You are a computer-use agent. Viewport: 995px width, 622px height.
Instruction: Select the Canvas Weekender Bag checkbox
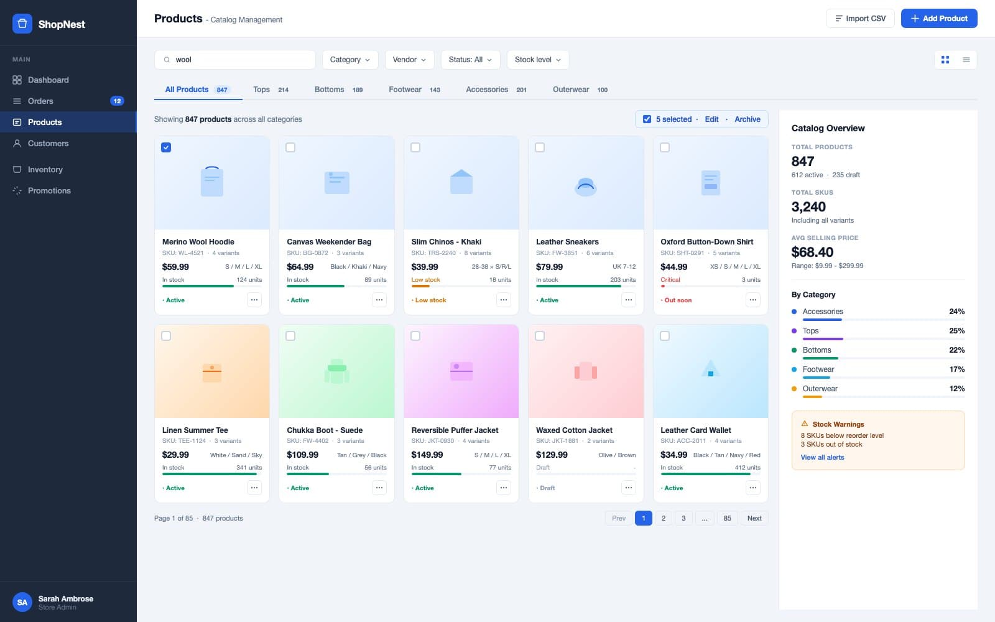click(290, 147)
